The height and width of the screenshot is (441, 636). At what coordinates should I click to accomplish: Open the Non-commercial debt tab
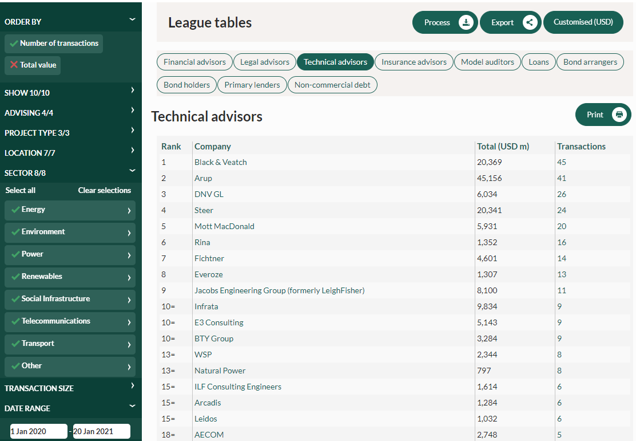[x=333, y=85]
